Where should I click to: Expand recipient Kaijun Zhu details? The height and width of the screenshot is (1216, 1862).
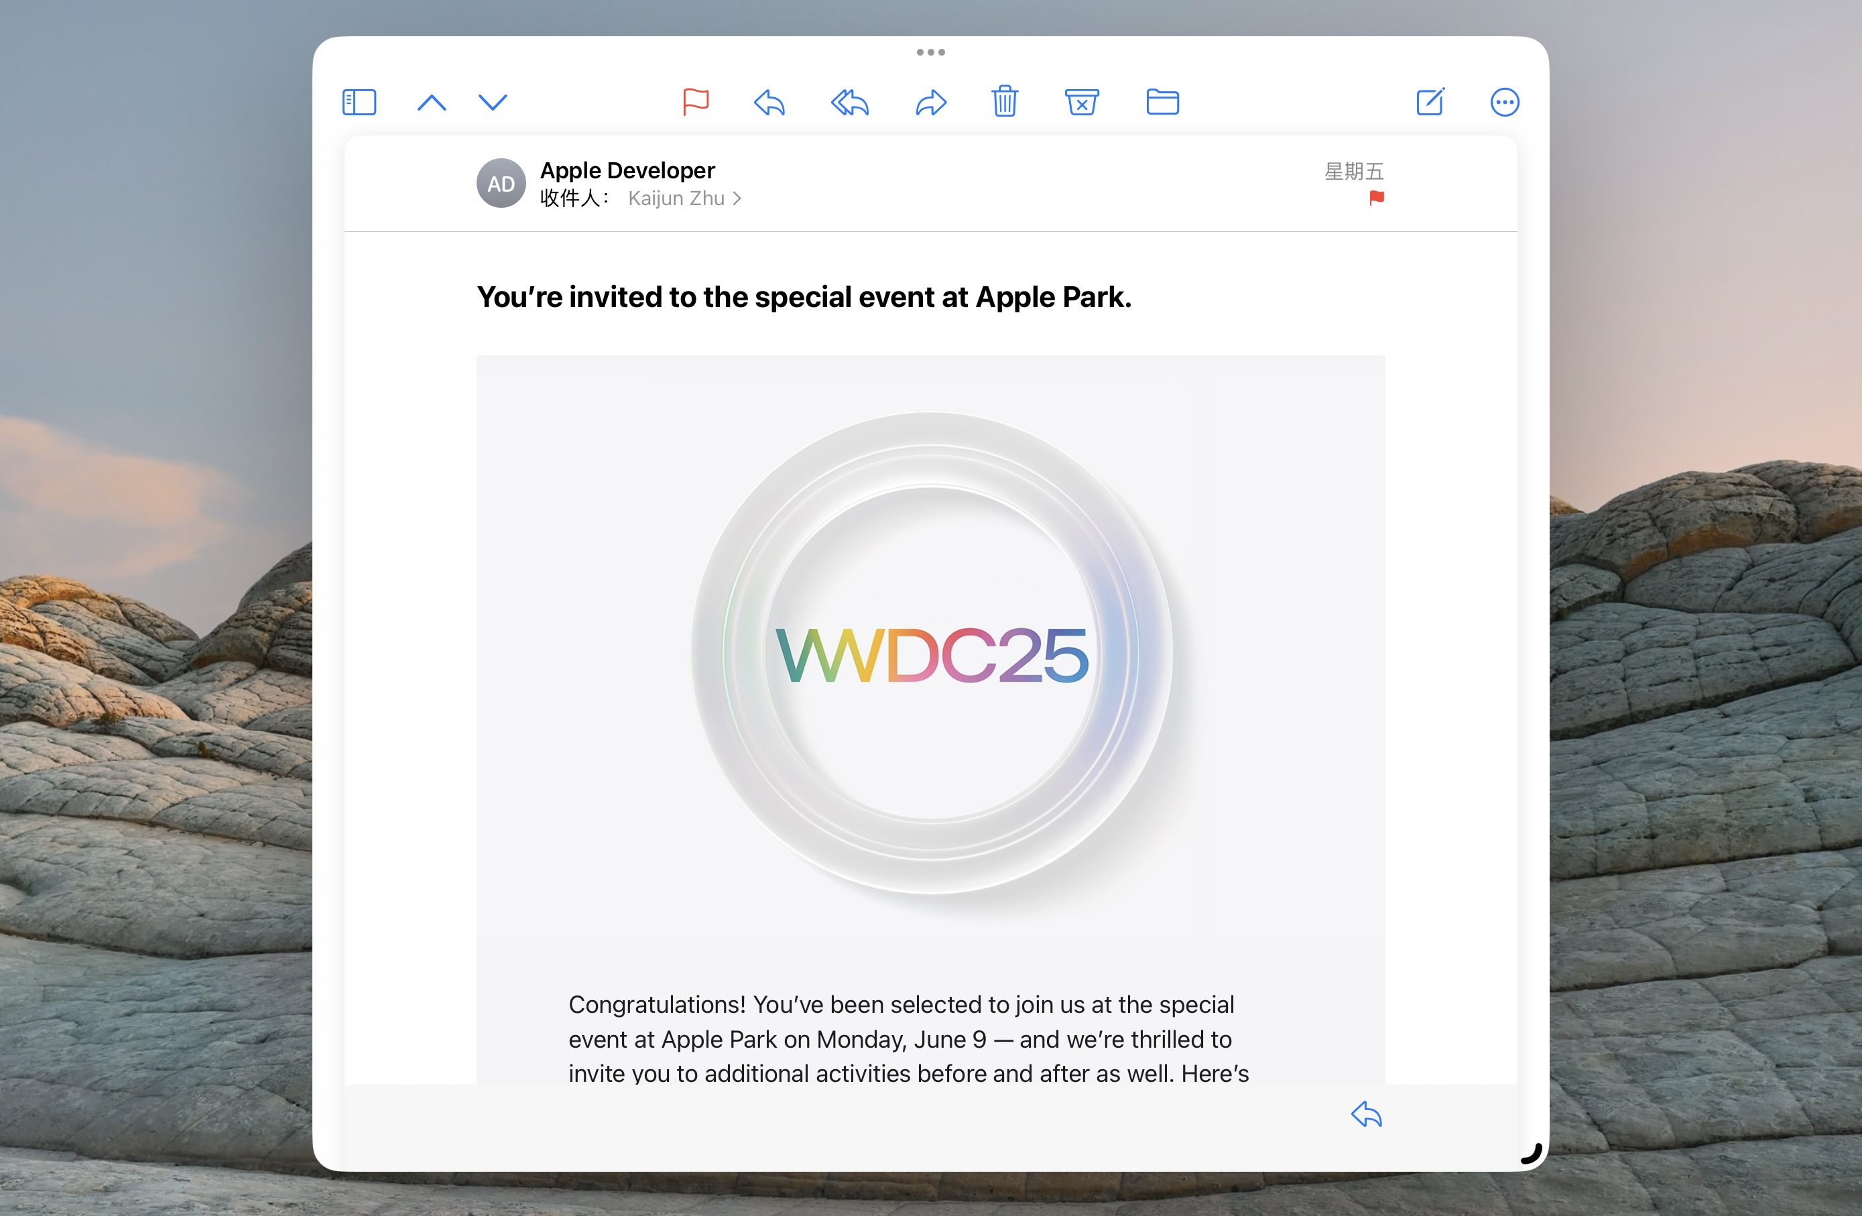point(684,198)
